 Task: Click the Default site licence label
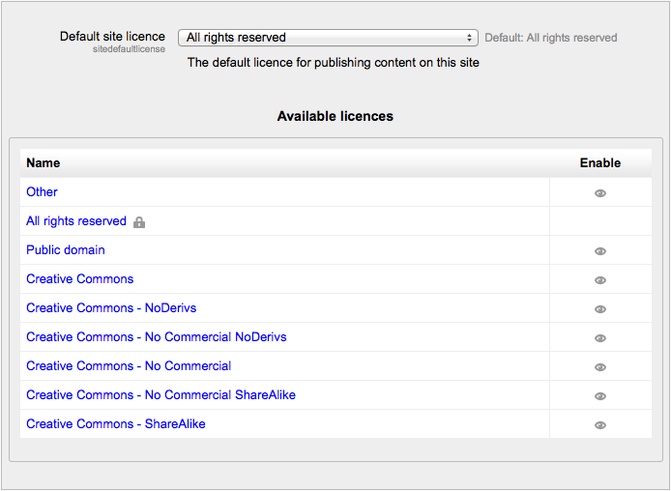click(x=112, y=37)
